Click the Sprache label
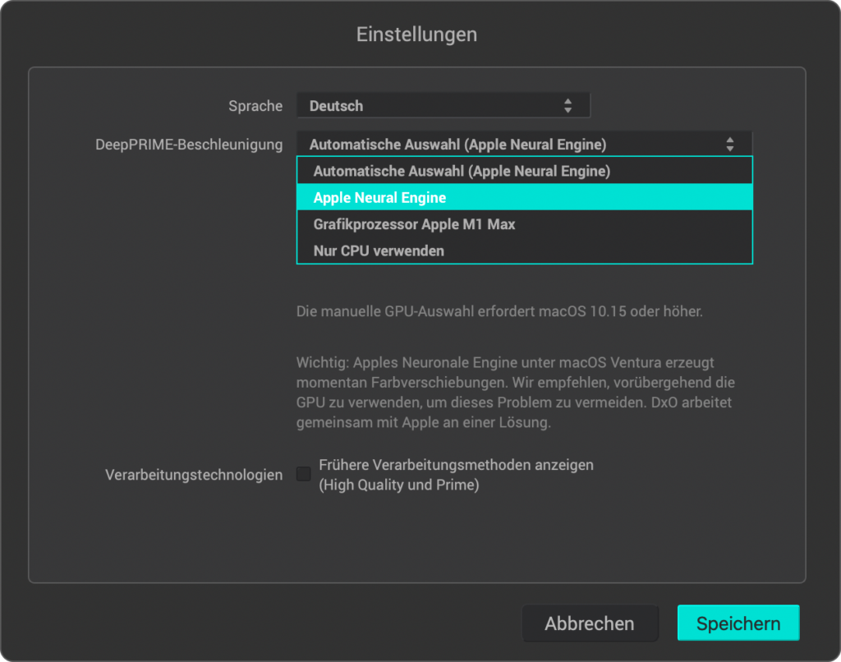 [x=255, y=106]
